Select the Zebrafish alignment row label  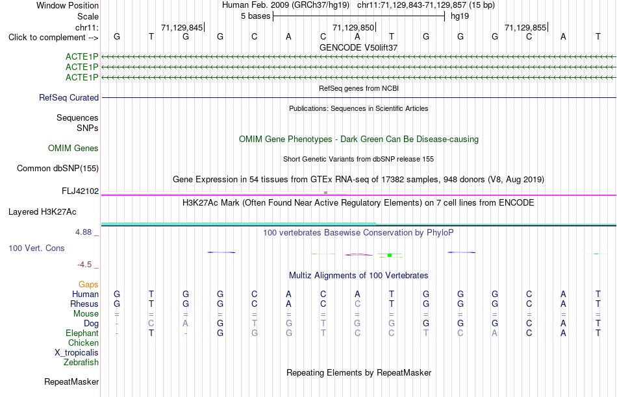click(81, 362)
